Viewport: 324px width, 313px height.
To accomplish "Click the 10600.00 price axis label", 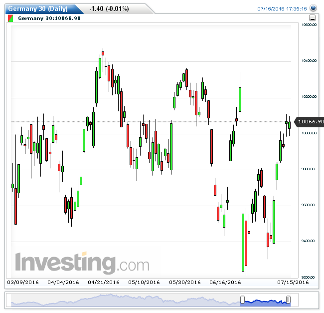I will (309, 24).
